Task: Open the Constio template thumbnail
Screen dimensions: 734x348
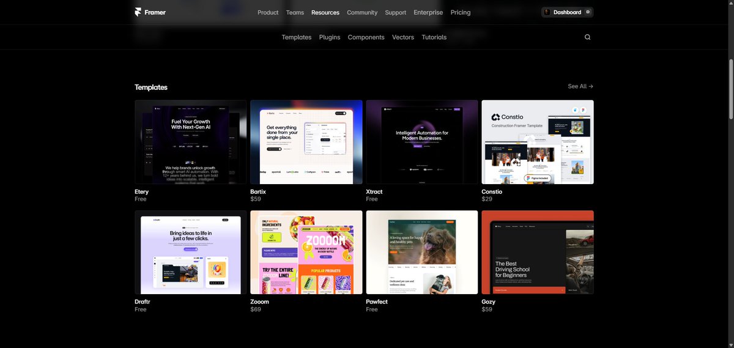Action: coord(538,142)
